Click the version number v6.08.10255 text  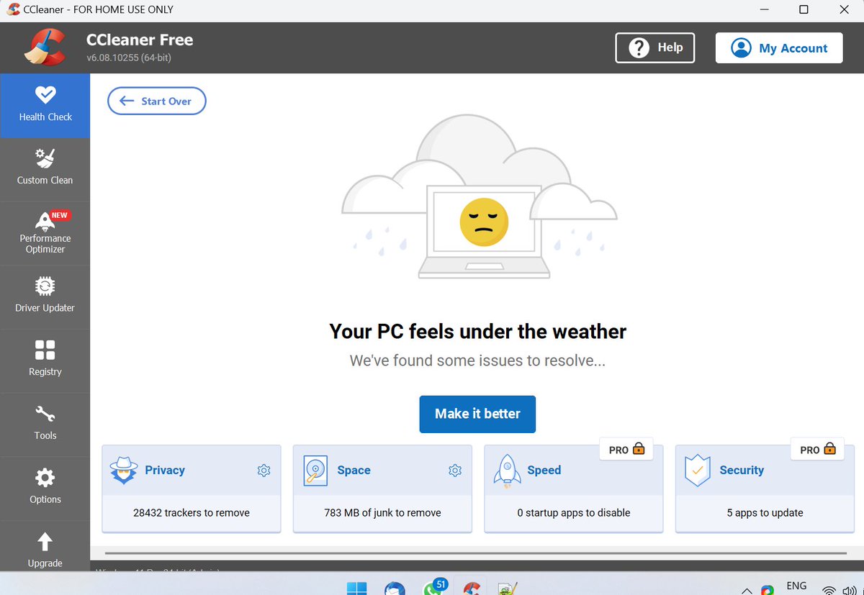tap(129, 58)
